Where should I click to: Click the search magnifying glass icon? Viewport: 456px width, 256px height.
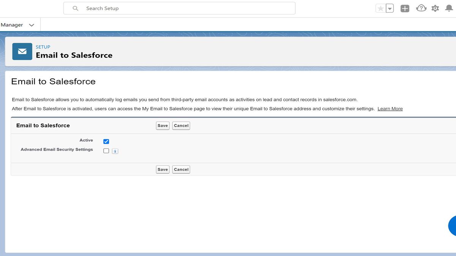point(75,8)
